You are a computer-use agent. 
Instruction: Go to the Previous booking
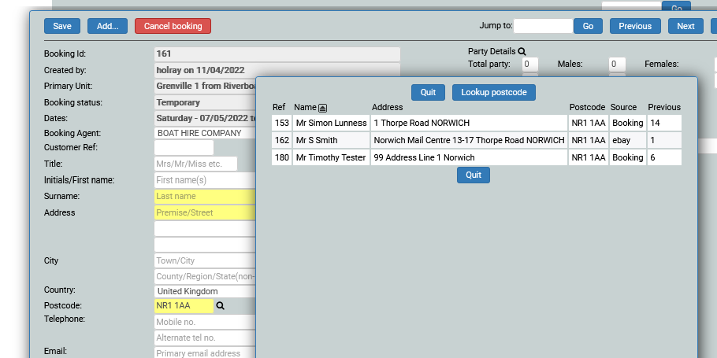[634, 26]
